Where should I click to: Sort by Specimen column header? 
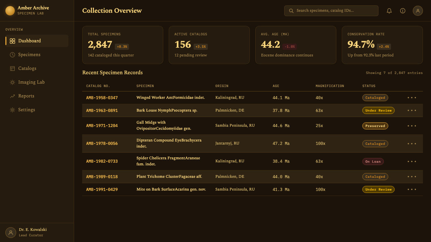(x=145, y=86)
